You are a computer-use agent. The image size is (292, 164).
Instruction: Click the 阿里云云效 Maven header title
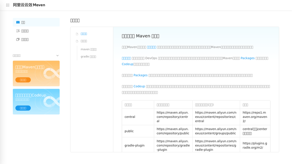29,5
